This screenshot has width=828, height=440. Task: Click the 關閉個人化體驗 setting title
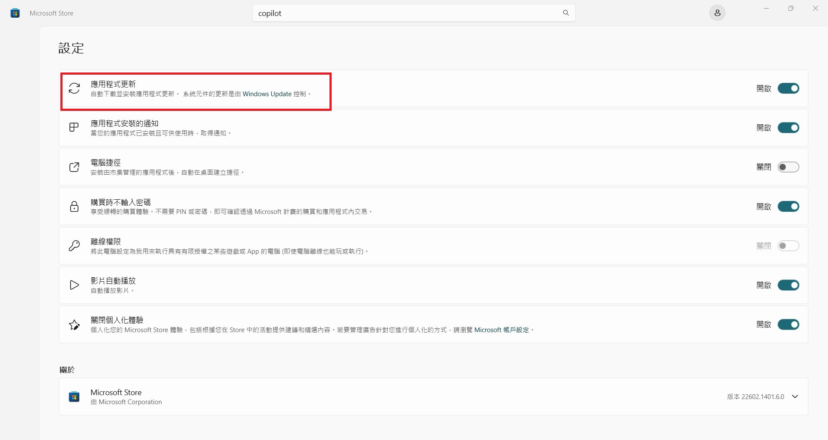[117, 320]
